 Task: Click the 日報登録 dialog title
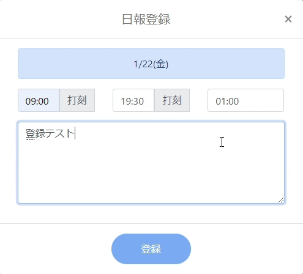pyautogui.click(x=146, y=20)
